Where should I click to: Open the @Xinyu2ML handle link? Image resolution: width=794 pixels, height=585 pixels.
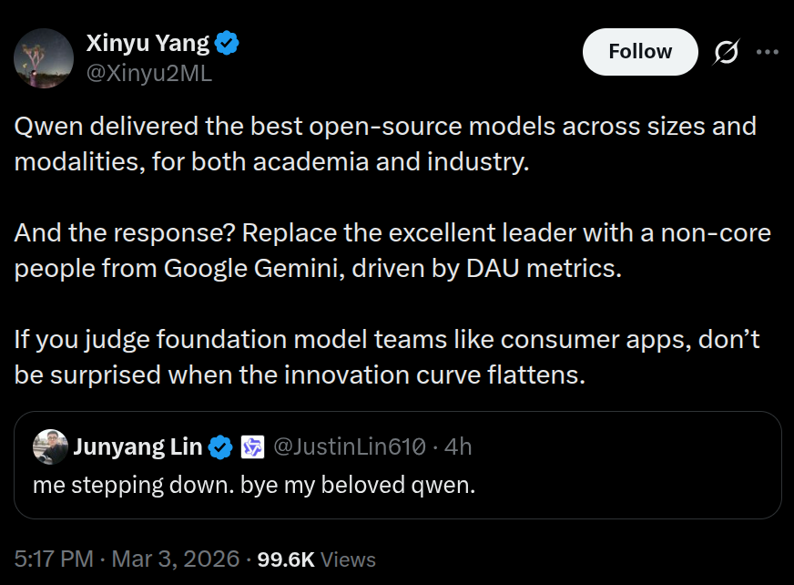(148, 73)
